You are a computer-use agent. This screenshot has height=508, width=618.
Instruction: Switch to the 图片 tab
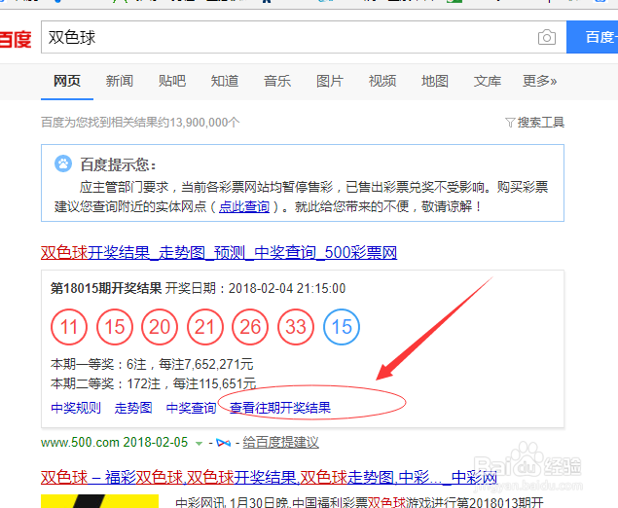point(330,81)
